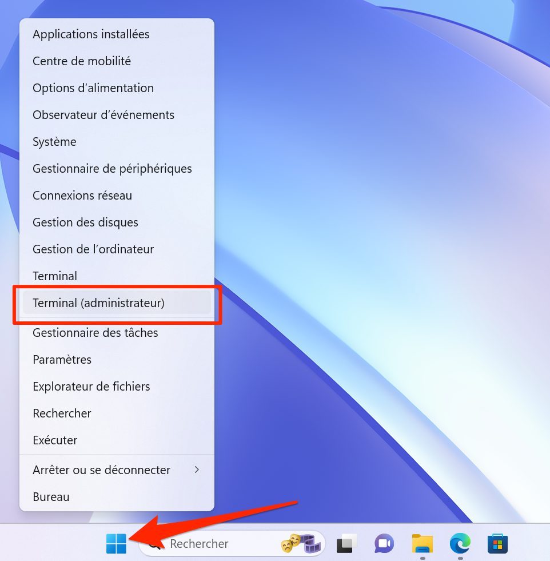Launch Gestion de l'ordinateur

117,249
